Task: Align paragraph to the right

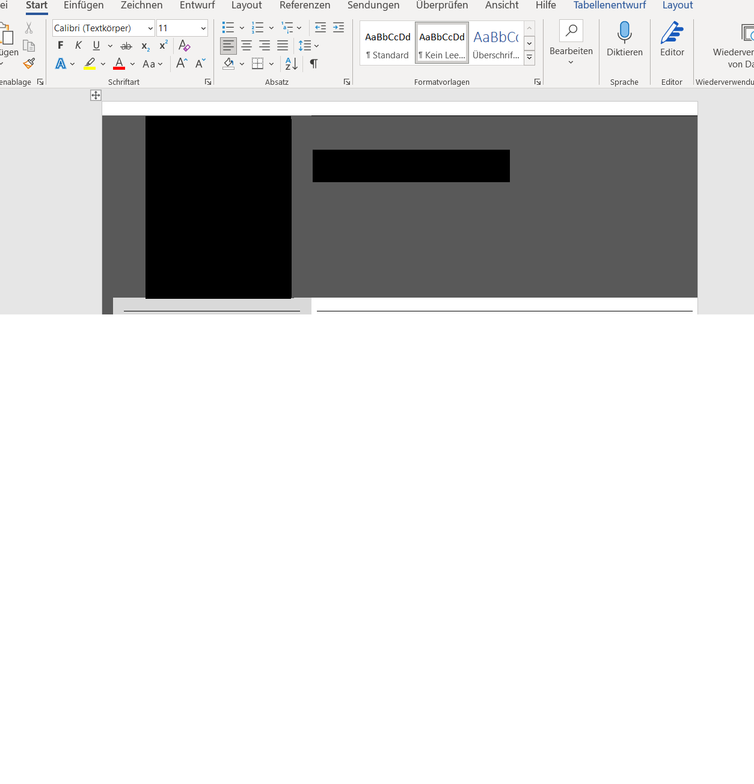Action: coord(264,46)
